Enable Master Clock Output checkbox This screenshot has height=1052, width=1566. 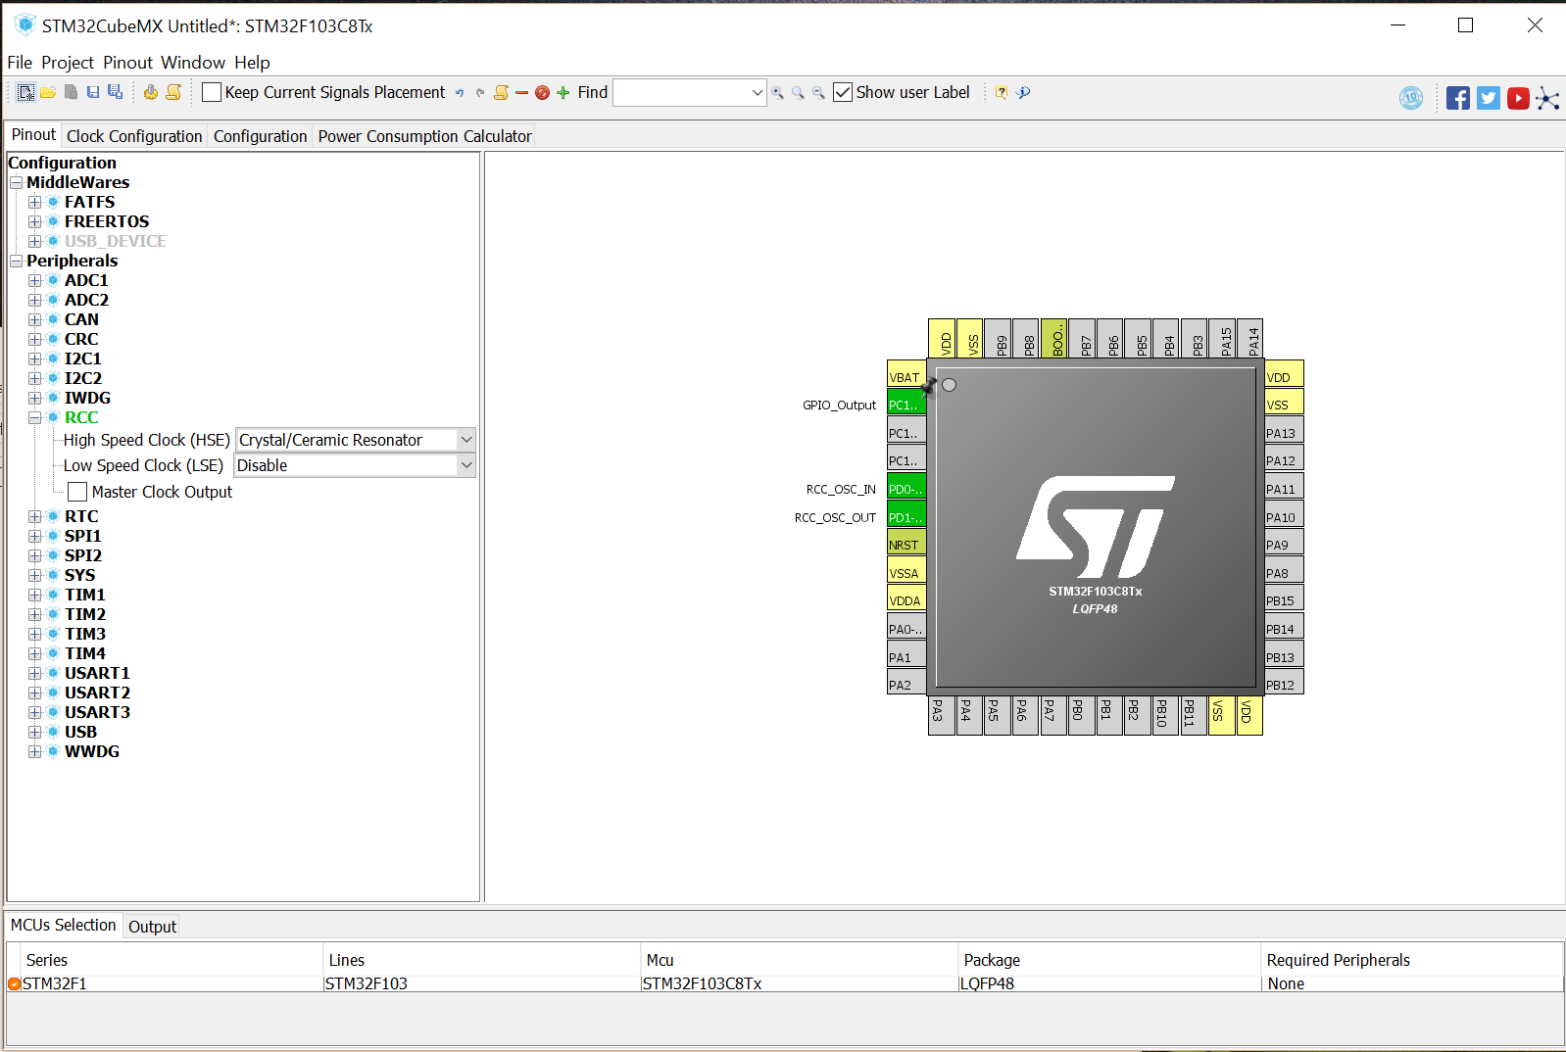pyautogui.click(x=77, y=492)
